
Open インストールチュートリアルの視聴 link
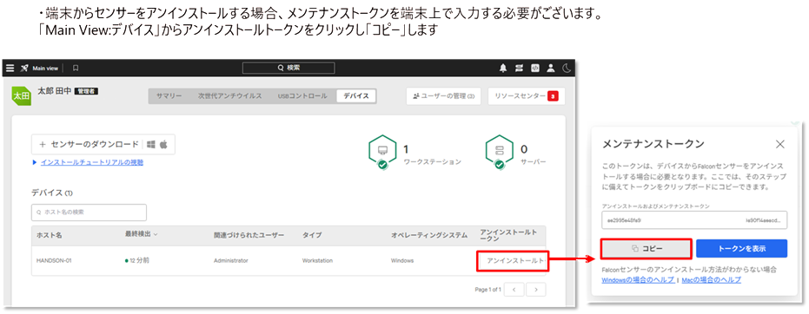[x=92, y=162]
